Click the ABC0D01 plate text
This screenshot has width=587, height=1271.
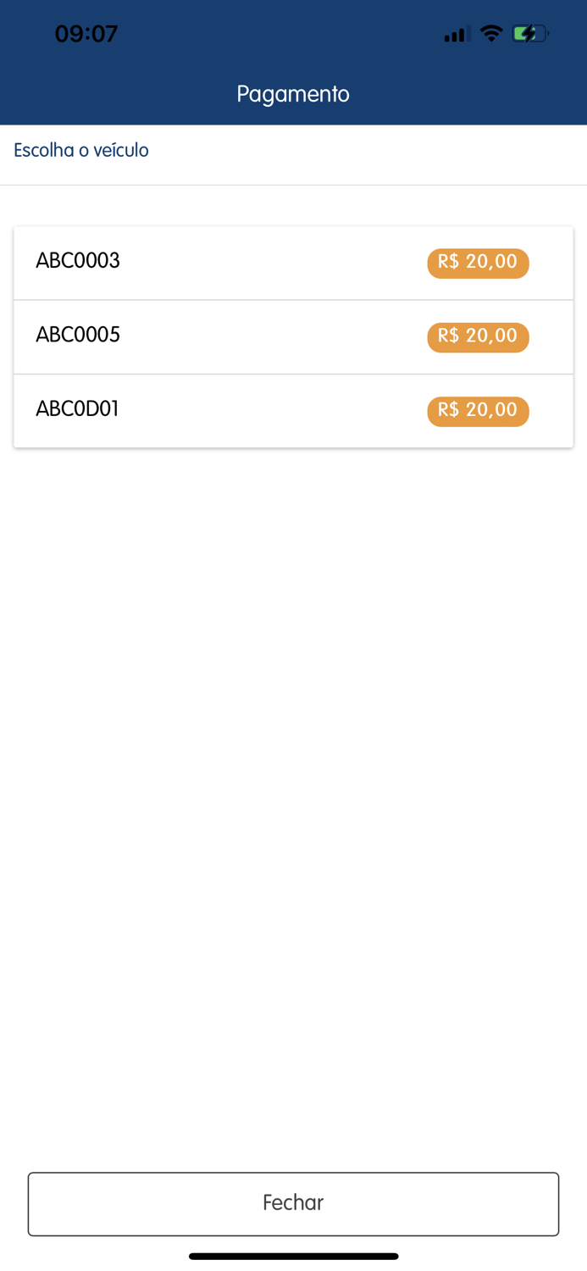76,409
